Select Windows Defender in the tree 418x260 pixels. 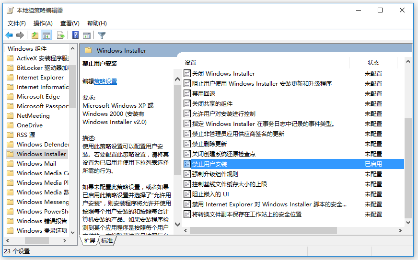(43, 145)
